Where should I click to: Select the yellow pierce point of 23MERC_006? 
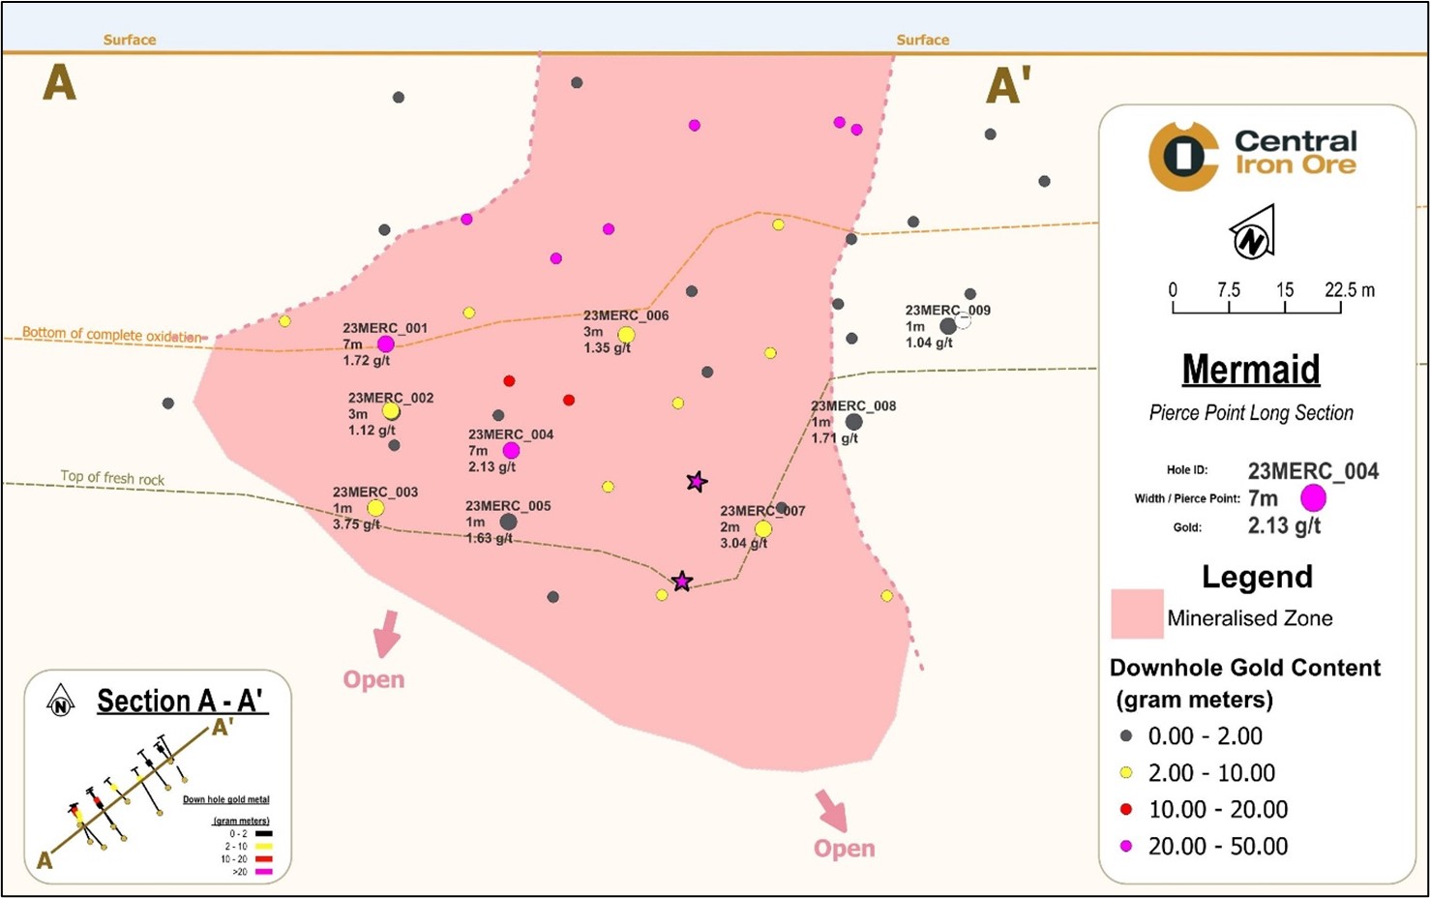pyautogui.click(x=626, y=333)
